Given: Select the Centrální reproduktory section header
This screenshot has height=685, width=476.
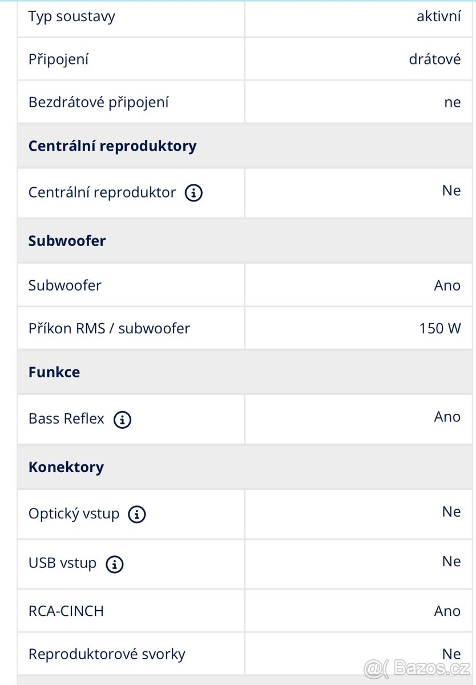Looking at the screenshot, I should [112, 146].
